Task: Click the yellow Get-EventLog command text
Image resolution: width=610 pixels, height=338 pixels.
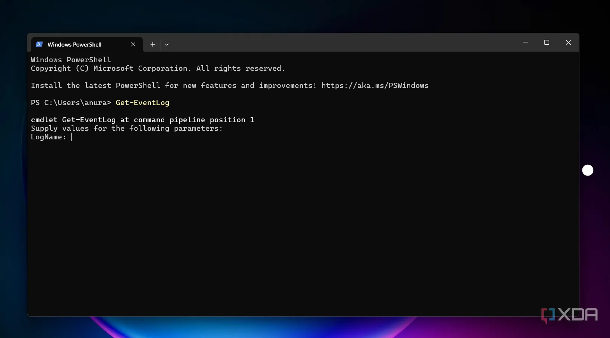Action: [142, 102]
